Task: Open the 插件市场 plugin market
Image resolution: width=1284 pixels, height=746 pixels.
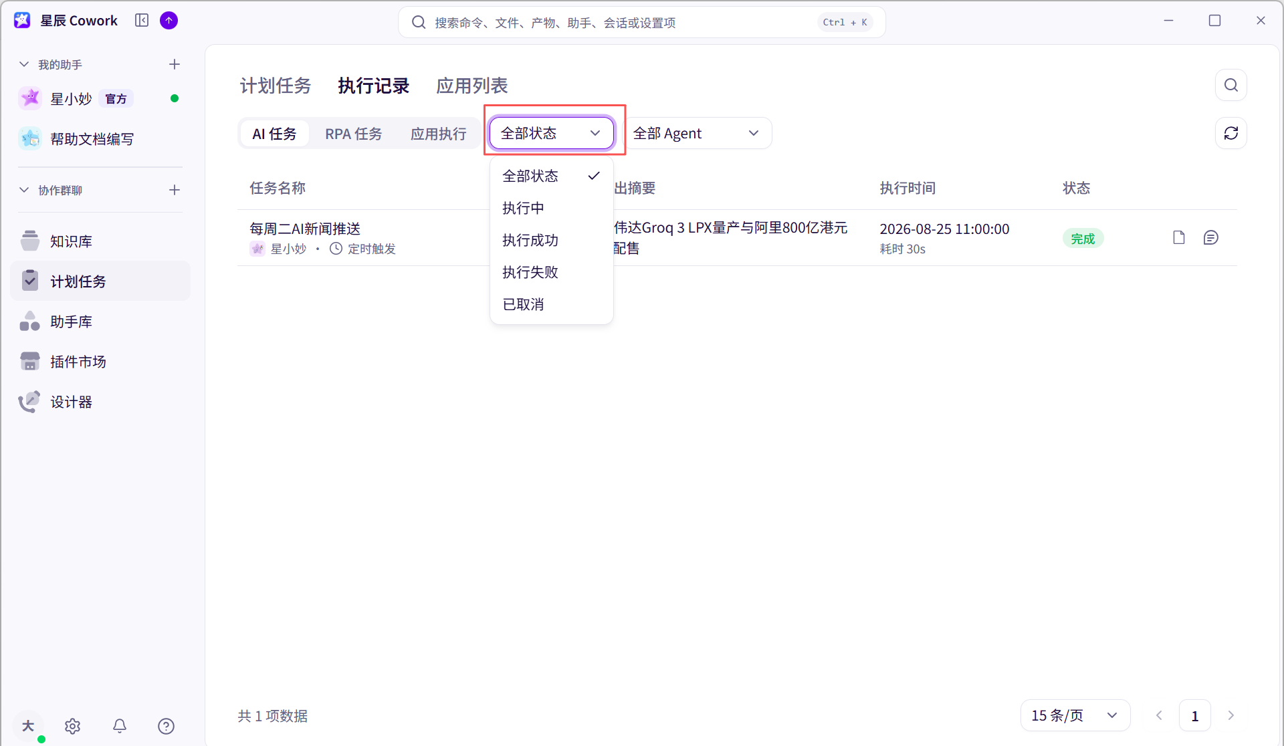Action: click(100, 362)
